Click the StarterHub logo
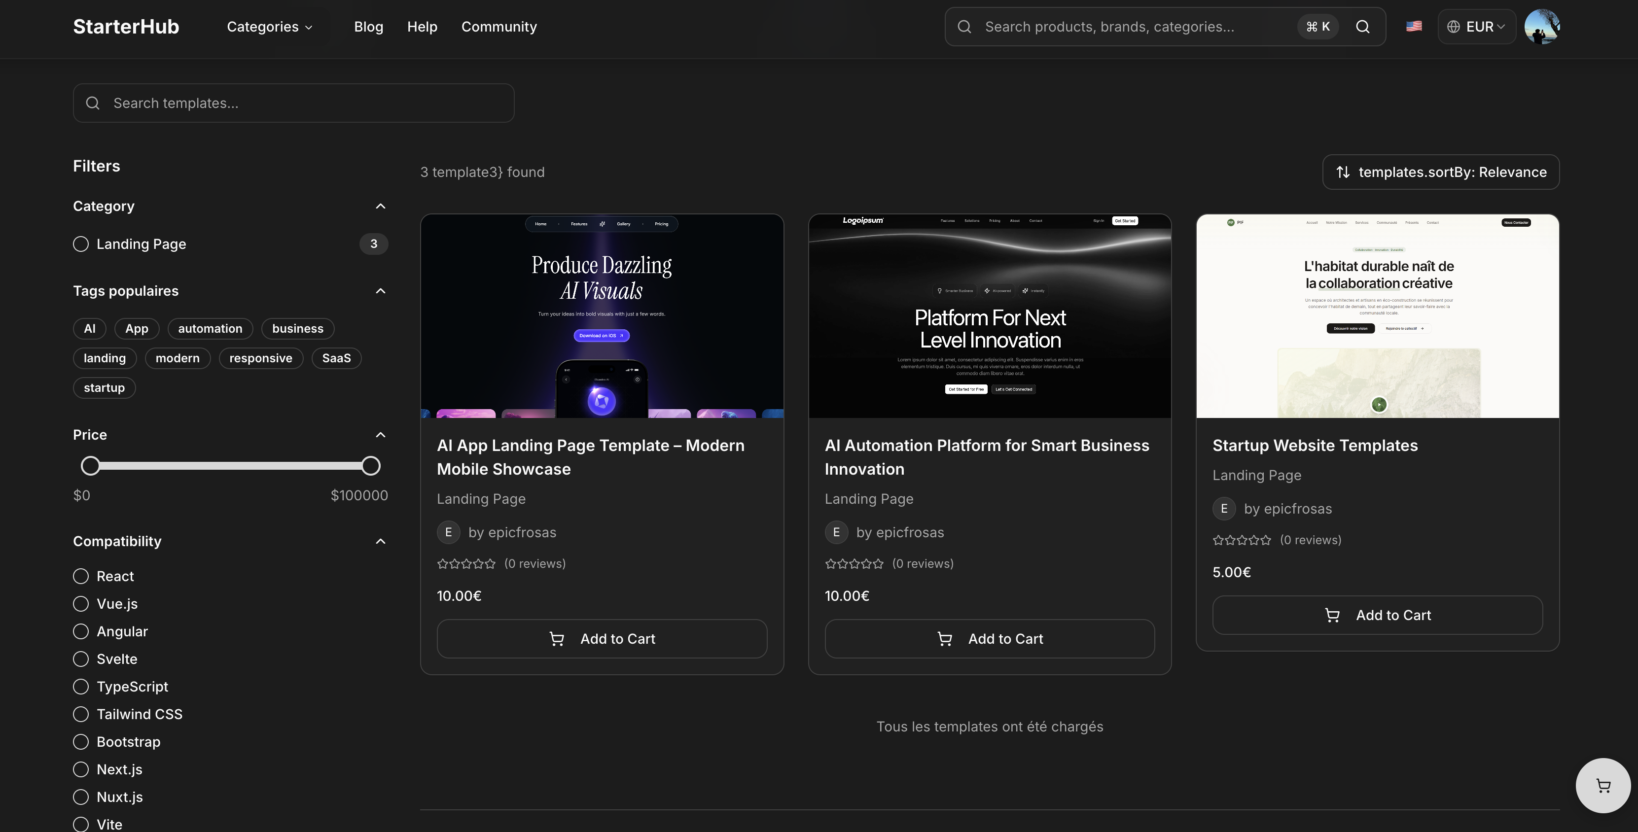 [126, 27]
